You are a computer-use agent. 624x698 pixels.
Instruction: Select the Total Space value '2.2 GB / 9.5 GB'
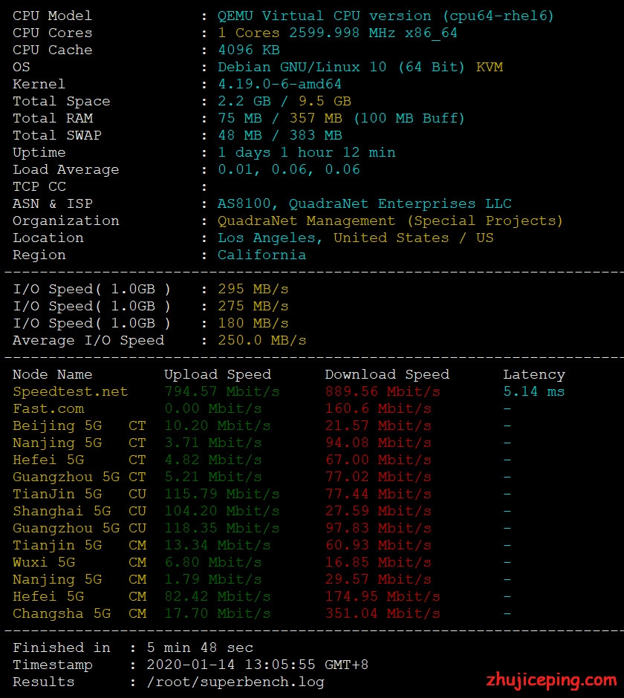pos(285,101)
